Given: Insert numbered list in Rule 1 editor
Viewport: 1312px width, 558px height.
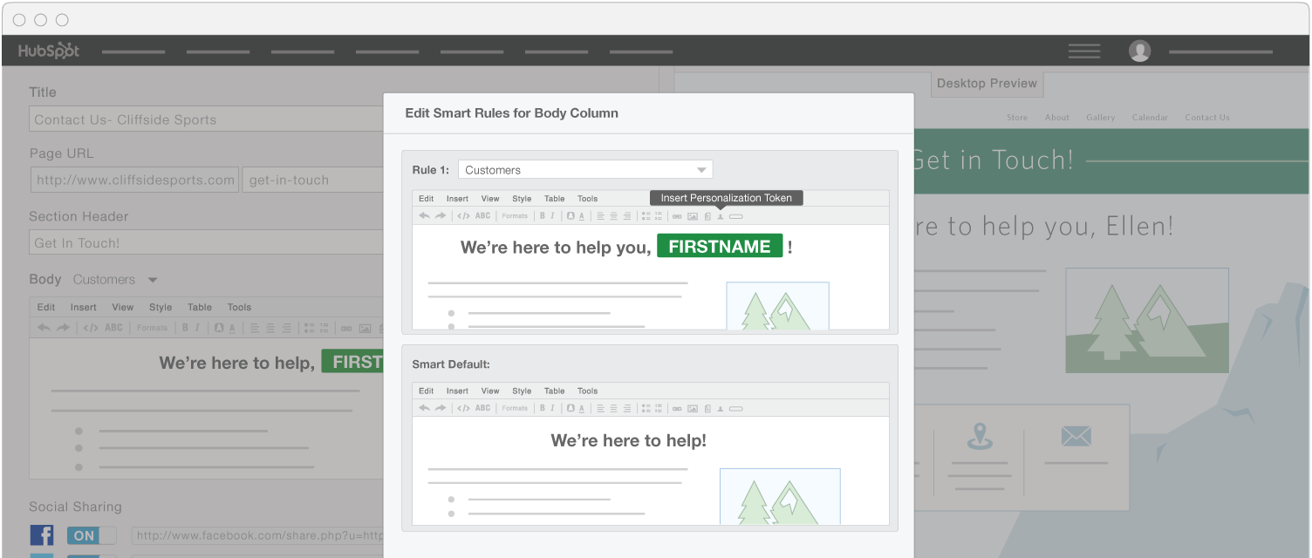Looking at the screenshot, I should click(x=659, y=215).
